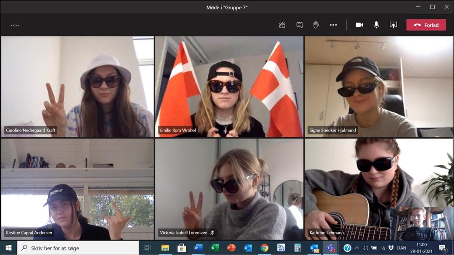Show the meeting participants panel
The height and width of the screenshot is (255, 454).
(282, 25)
